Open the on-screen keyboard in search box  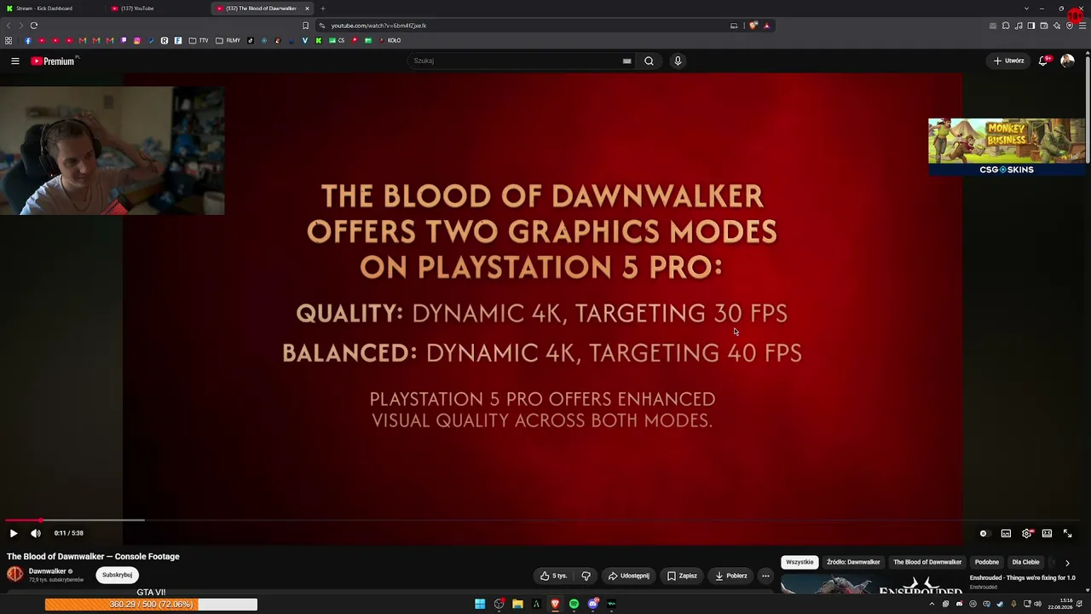click(626, 61)
